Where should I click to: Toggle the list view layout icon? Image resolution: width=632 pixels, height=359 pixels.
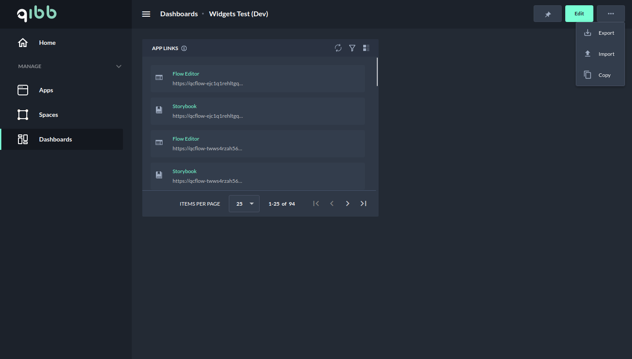pyautogui.click(x=366, y=48)
